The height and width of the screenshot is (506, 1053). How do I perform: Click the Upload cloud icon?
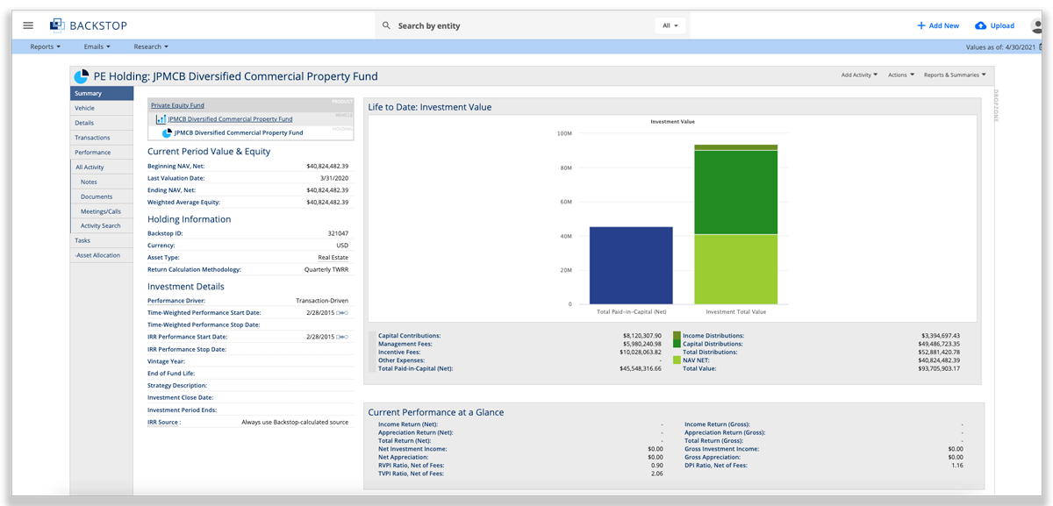981,25
